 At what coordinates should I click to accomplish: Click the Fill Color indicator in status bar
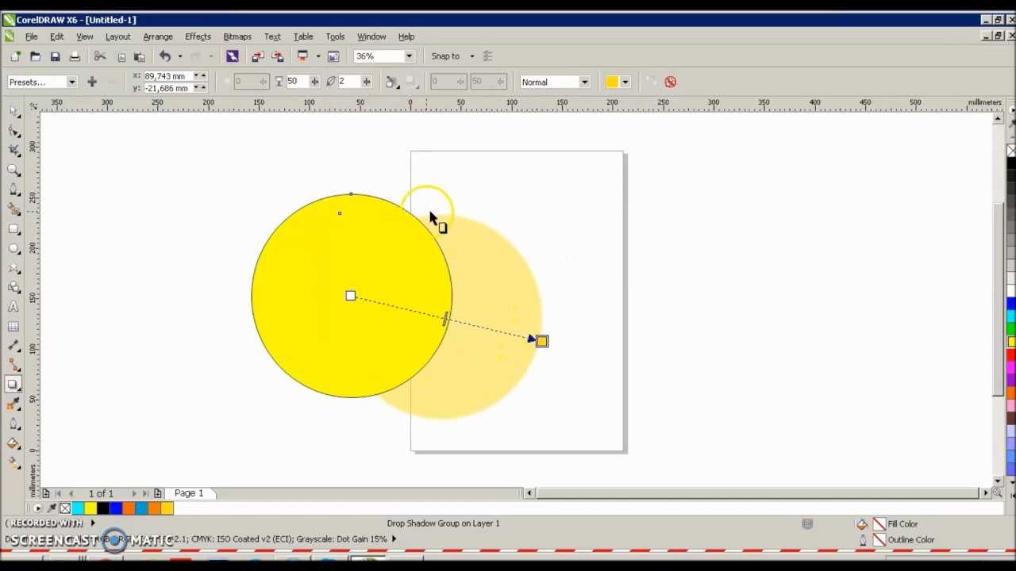tap(879, 523)
